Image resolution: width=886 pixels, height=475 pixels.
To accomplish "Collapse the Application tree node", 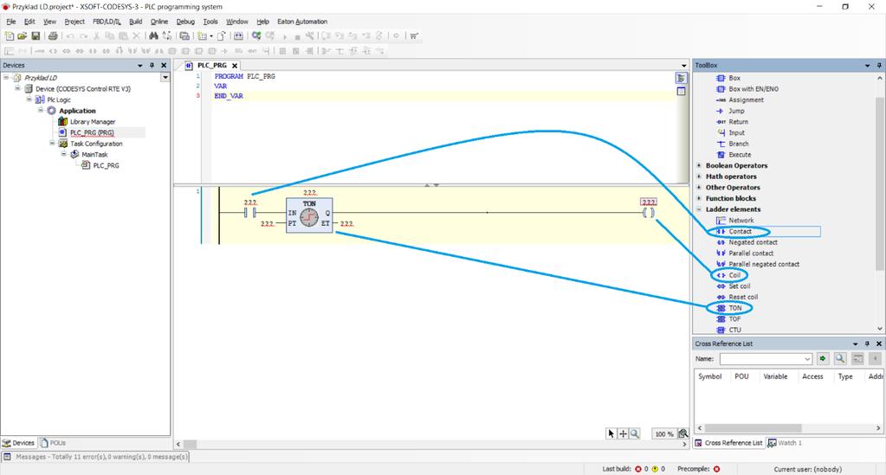I will click(41, 111).
